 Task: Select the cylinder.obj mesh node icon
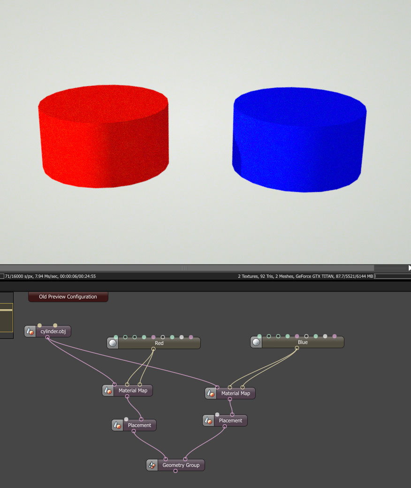point(30,331)
